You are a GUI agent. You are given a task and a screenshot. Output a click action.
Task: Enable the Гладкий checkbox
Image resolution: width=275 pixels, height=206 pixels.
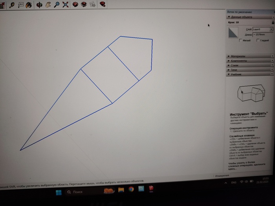click(x=258, y=40)
